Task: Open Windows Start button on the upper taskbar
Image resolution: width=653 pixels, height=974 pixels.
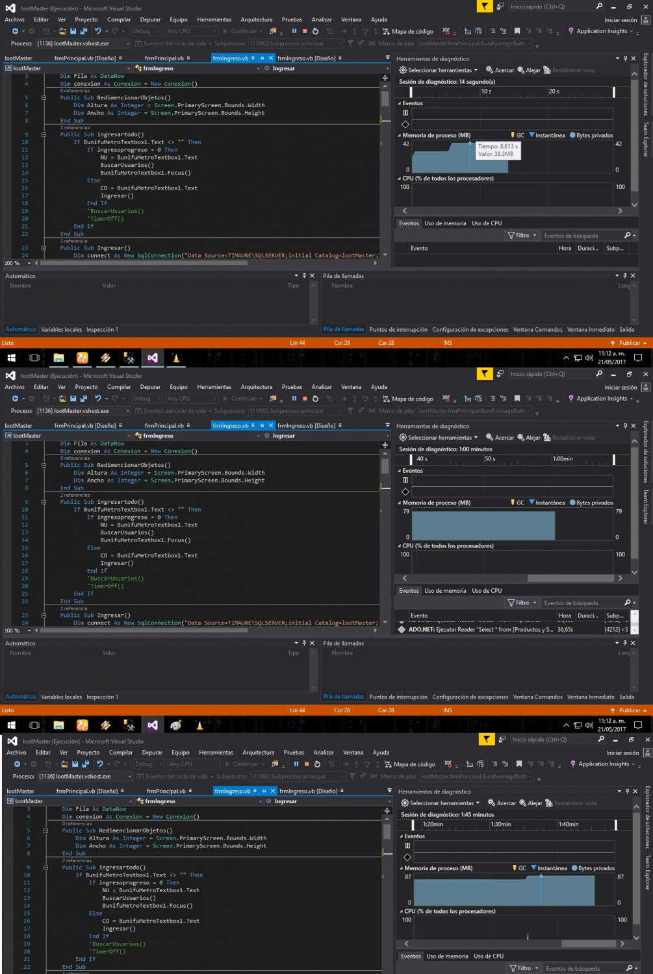Action: (x=11, y=358)
